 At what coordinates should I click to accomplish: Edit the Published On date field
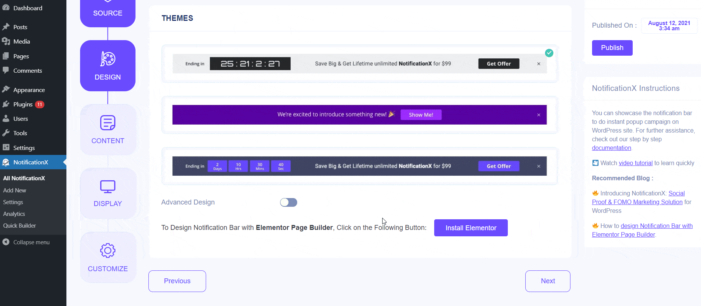point(669,26)
